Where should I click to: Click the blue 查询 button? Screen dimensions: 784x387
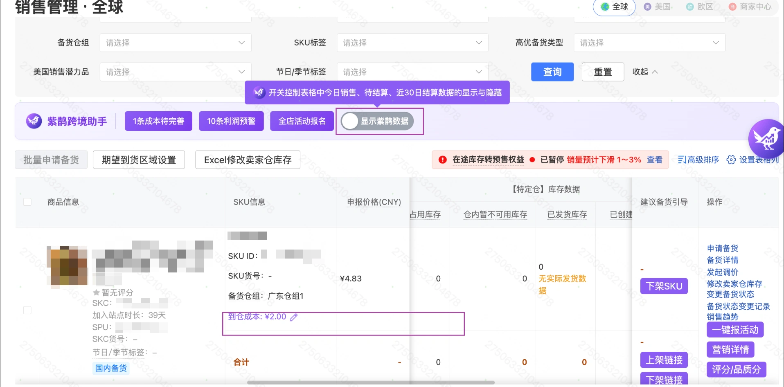[x=552, y=72]
